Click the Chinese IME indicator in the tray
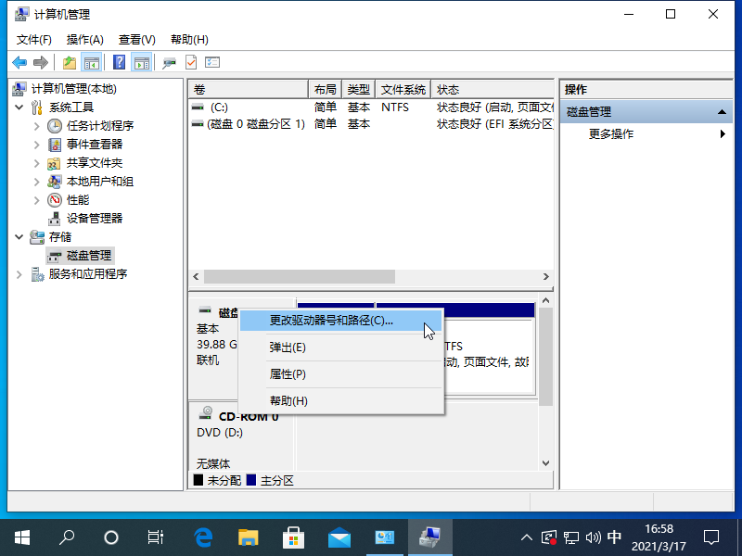Image resolution: width=742 pixels, height=556 pixels. point(614,537)
